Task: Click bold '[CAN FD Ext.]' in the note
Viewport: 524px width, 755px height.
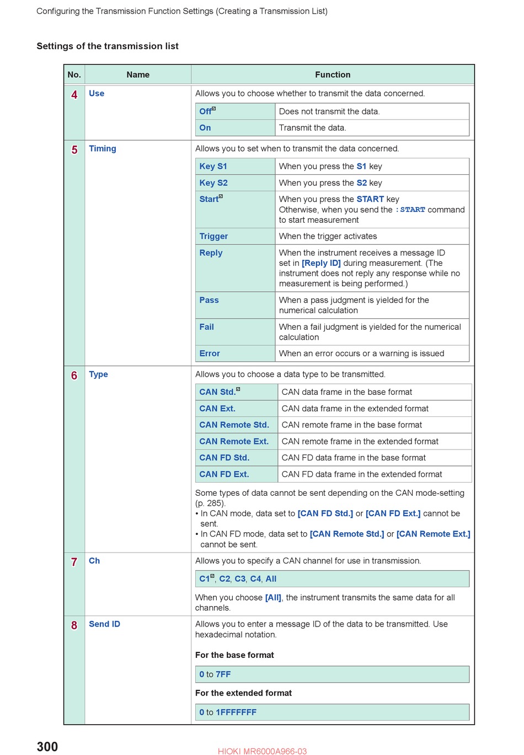Action: click(393, 514)
